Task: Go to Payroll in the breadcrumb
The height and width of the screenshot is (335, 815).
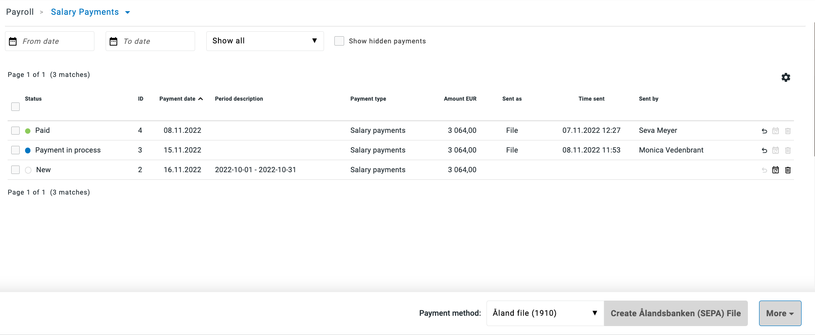Action: click(x=20, y=12)
